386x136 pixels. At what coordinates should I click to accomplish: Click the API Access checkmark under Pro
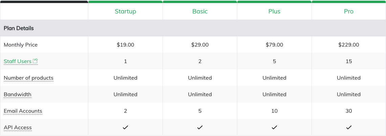pos(349,128)
